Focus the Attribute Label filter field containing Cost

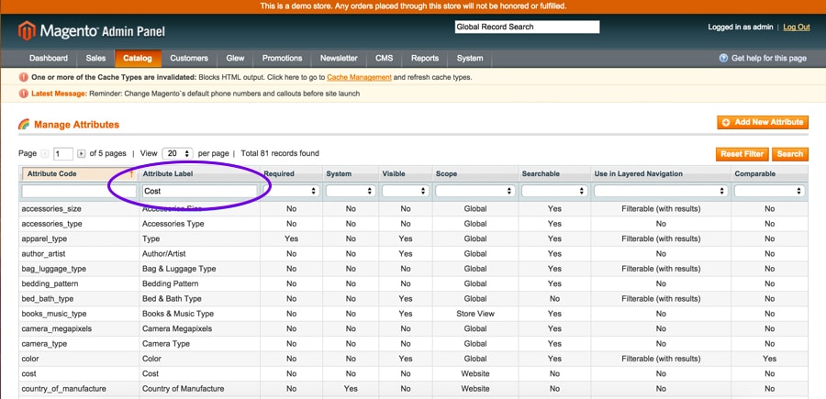(x=200, y=191)
